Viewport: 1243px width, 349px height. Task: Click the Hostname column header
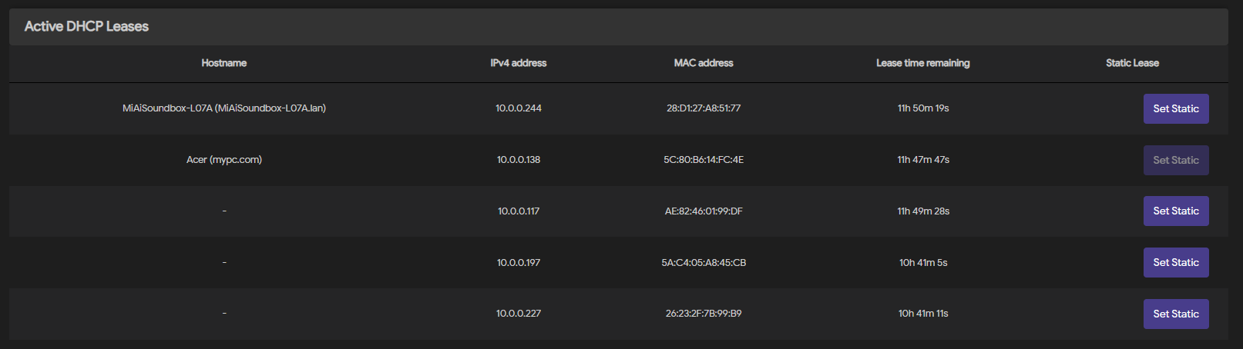pyautogui.click(x=224, y=63)
